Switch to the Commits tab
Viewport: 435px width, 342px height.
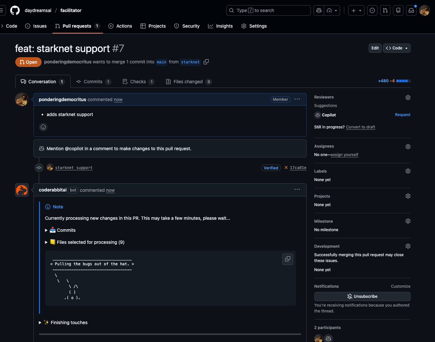coord(94,82)
